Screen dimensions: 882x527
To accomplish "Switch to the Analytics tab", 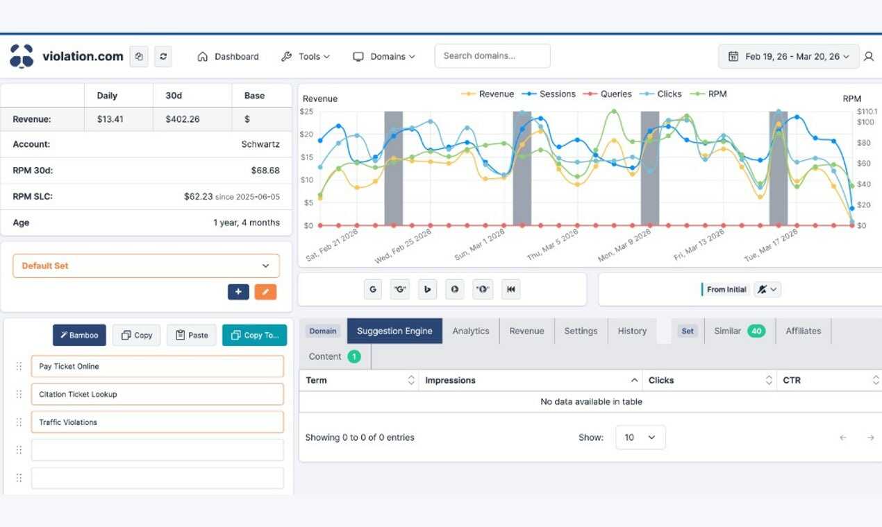I will [471, 331].
